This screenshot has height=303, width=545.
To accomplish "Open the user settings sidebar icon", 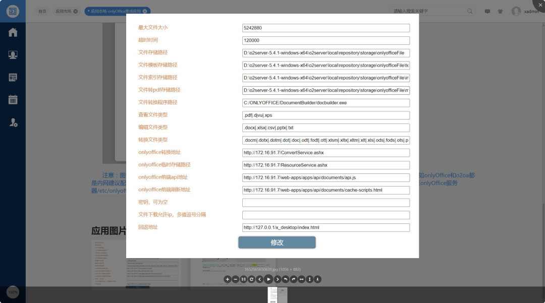I will [13, 123].
